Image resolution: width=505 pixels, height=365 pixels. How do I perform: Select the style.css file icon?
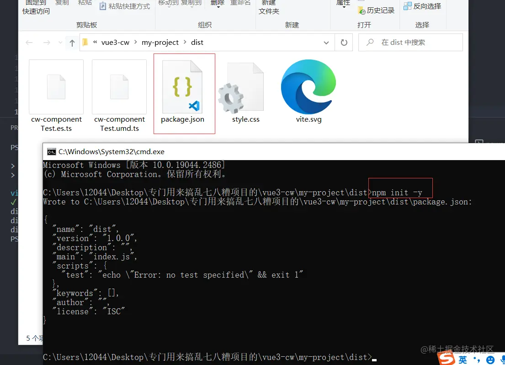coord(241,88)
